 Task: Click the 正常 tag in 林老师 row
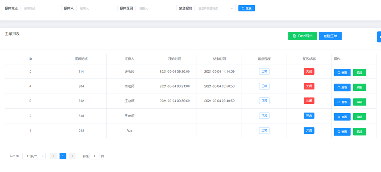click(264, 86)
